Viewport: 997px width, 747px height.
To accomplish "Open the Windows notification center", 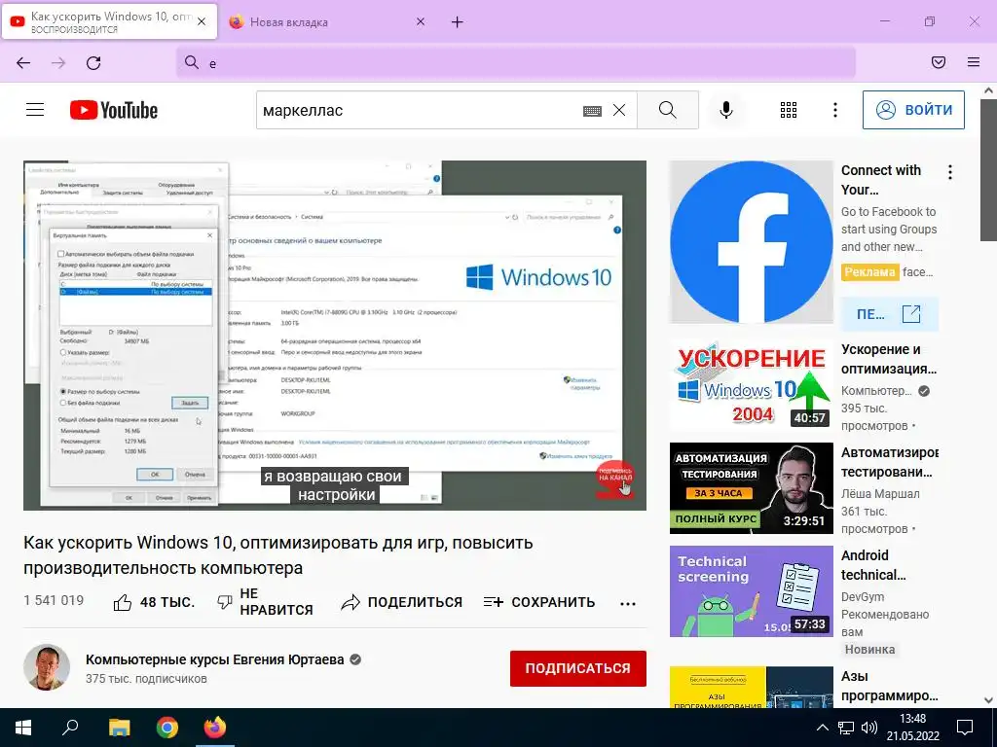I will [965, 728].
